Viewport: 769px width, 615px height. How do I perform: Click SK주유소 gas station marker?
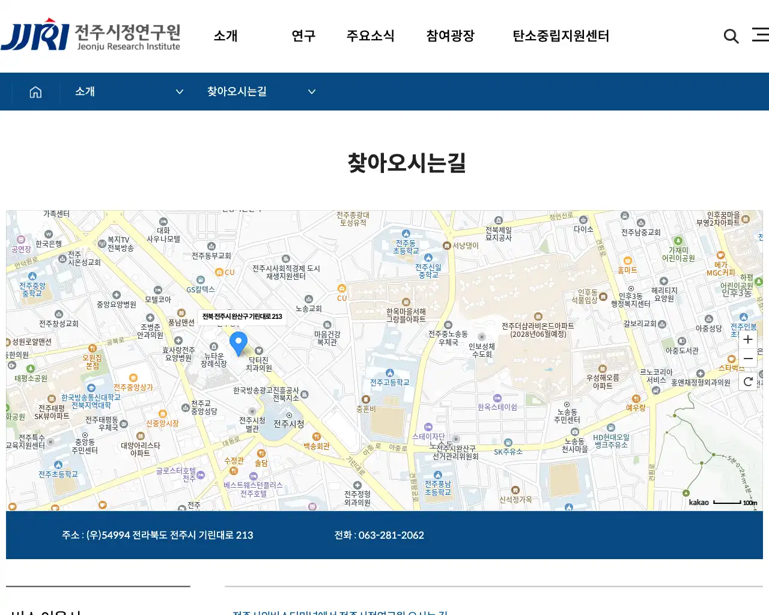(x=508, y=443)
